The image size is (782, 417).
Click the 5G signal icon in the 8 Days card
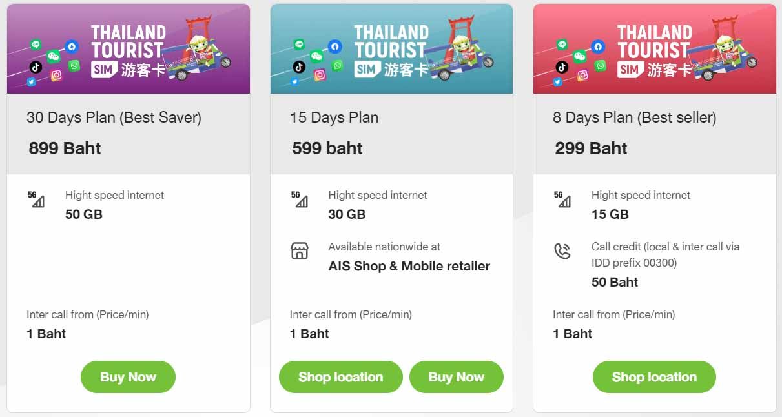click(x=562, y=199)
